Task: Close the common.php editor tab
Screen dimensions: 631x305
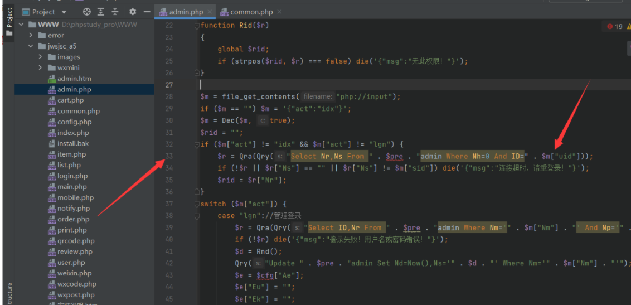Action: [x=280, y=12]
